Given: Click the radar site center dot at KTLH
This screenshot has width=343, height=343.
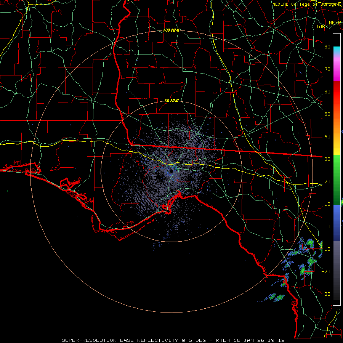Looking at the screenshot, I should [171, 171].
